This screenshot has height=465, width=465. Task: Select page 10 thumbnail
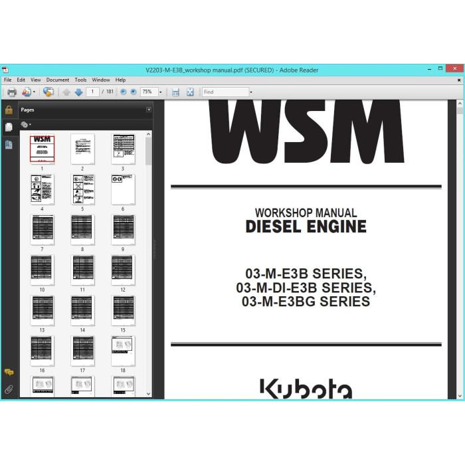pyautogui.click(x=42, y=270)
